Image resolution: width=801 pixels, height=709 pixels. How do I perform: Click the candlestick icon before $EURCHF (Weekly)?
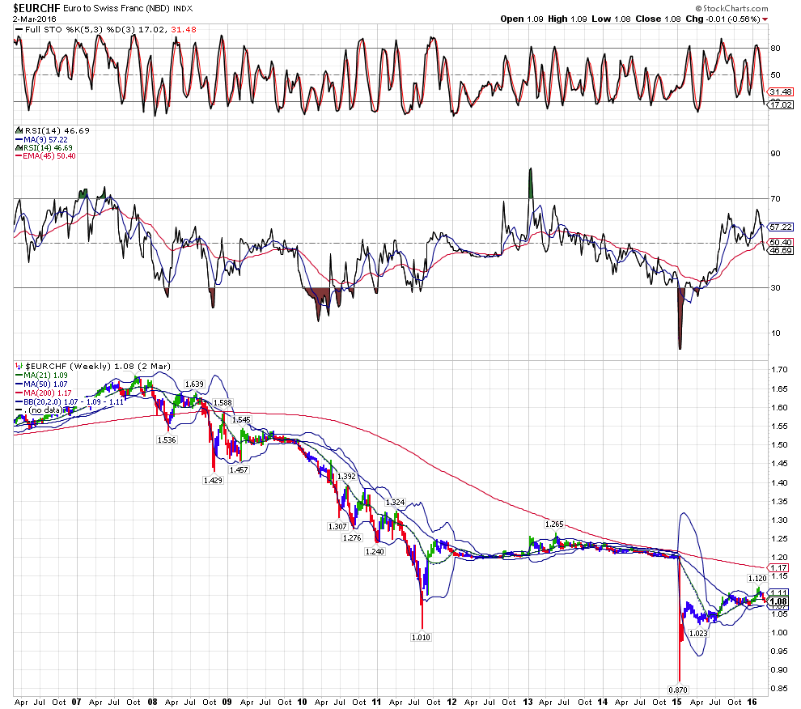tap(17, 367)
